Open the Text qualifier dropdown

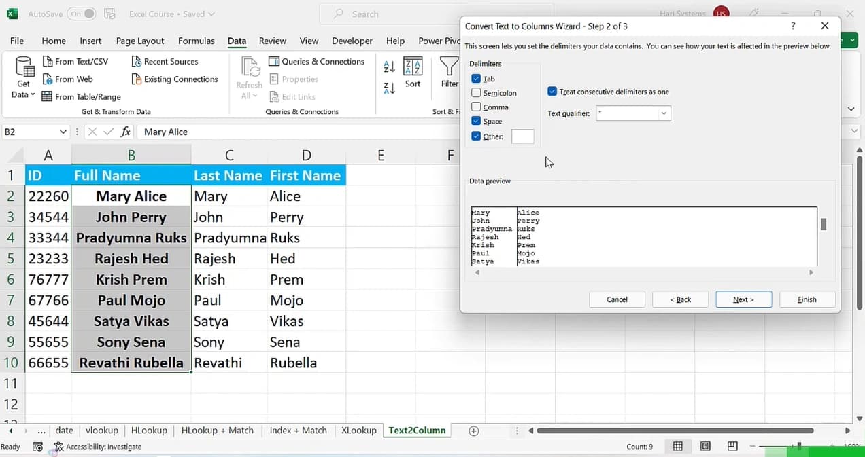click(x=664, y=113)
